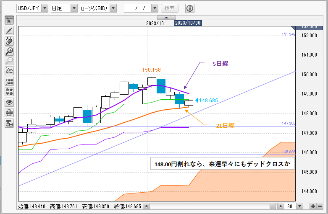Viewport: 328px width, 214px height.
Task: Open the chart information icon
Action: [190, 8]
